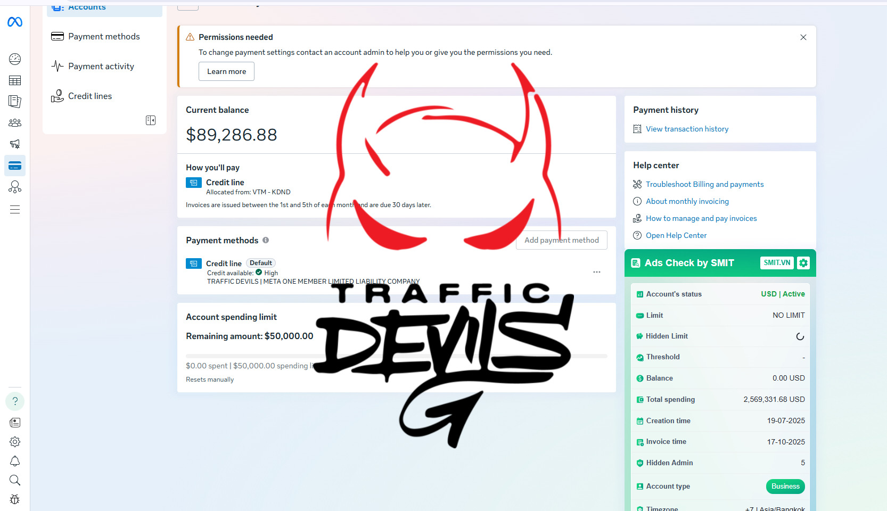Dismiss the Permissions needed banner
This screenshot has height=511, width=887.
coord(803,37)
